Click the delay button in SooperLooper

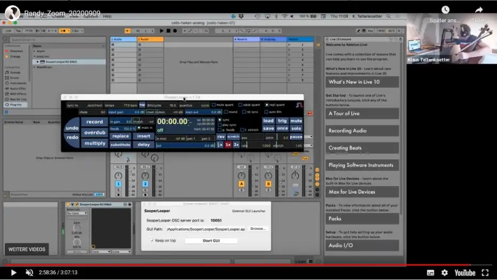pos(144,145)
